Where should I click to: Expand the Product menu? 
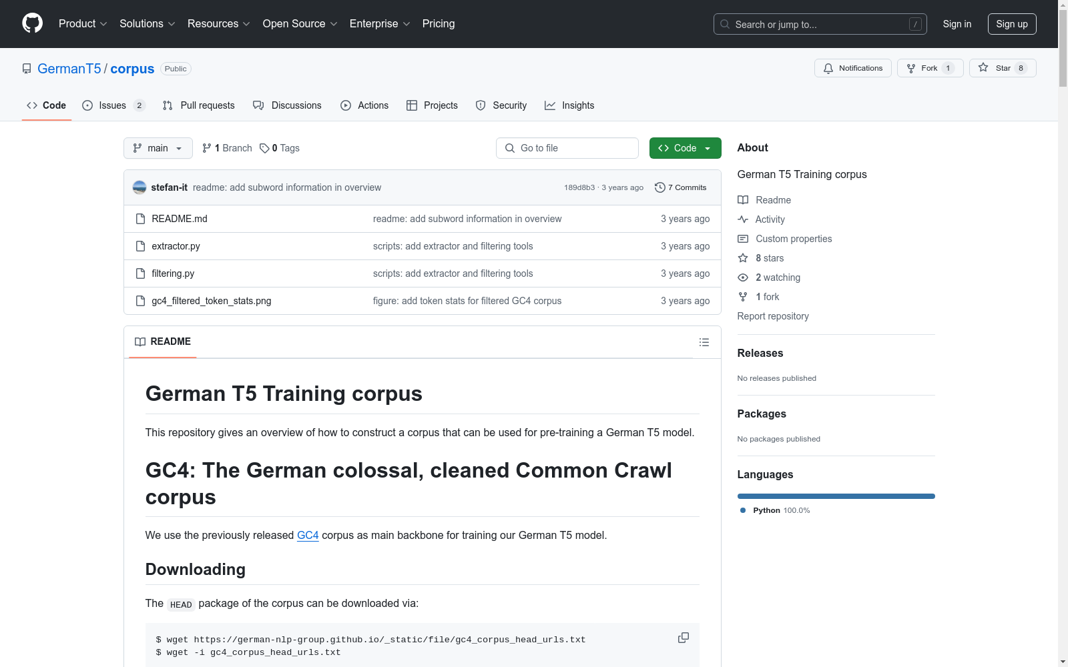pyautogui.click(x=83, y=23)
